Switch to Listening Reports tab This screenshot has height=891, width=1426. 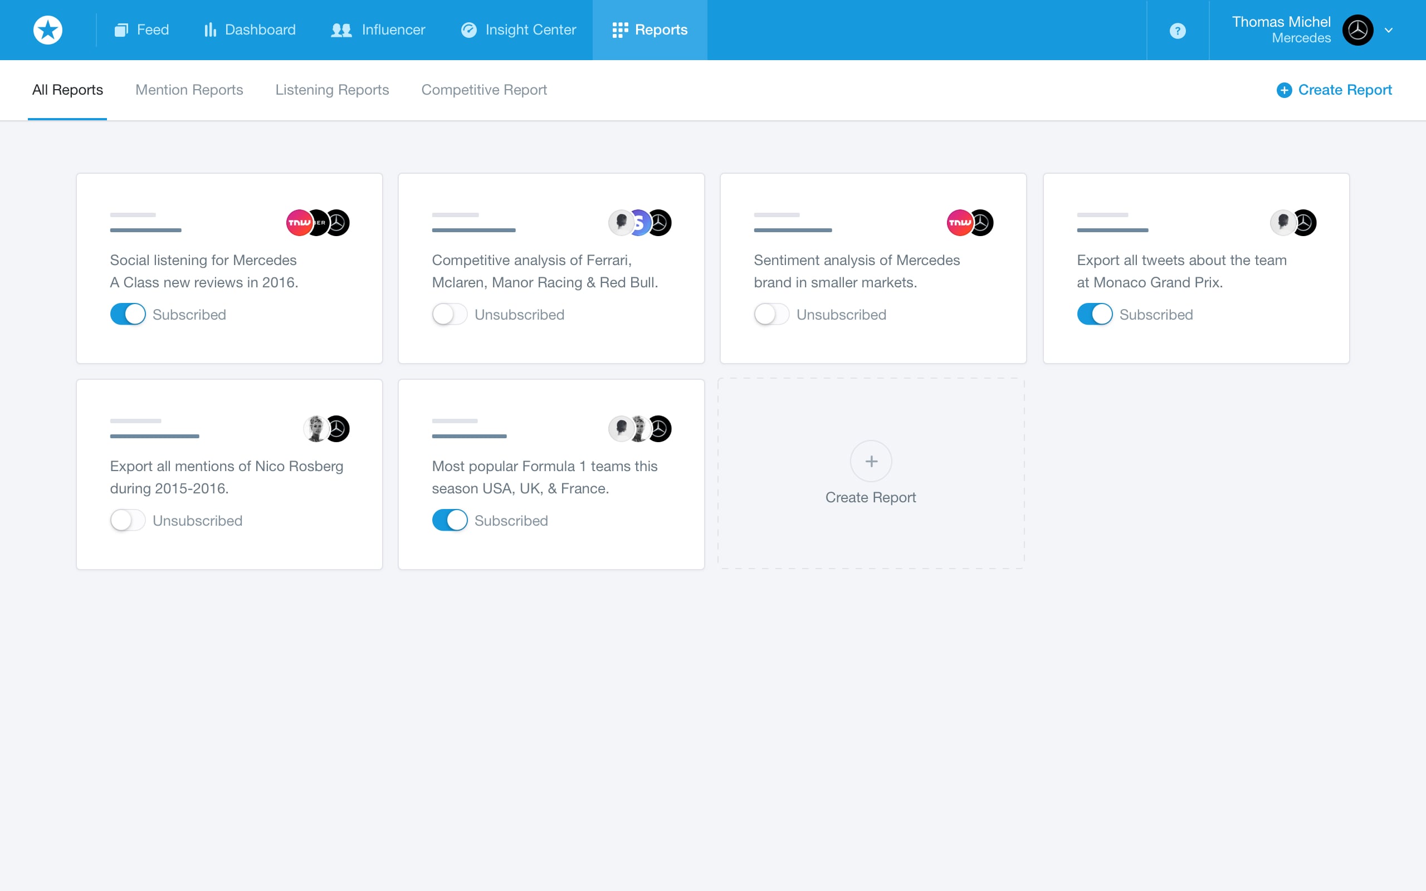pyautogui.click(x=332, y=90)
